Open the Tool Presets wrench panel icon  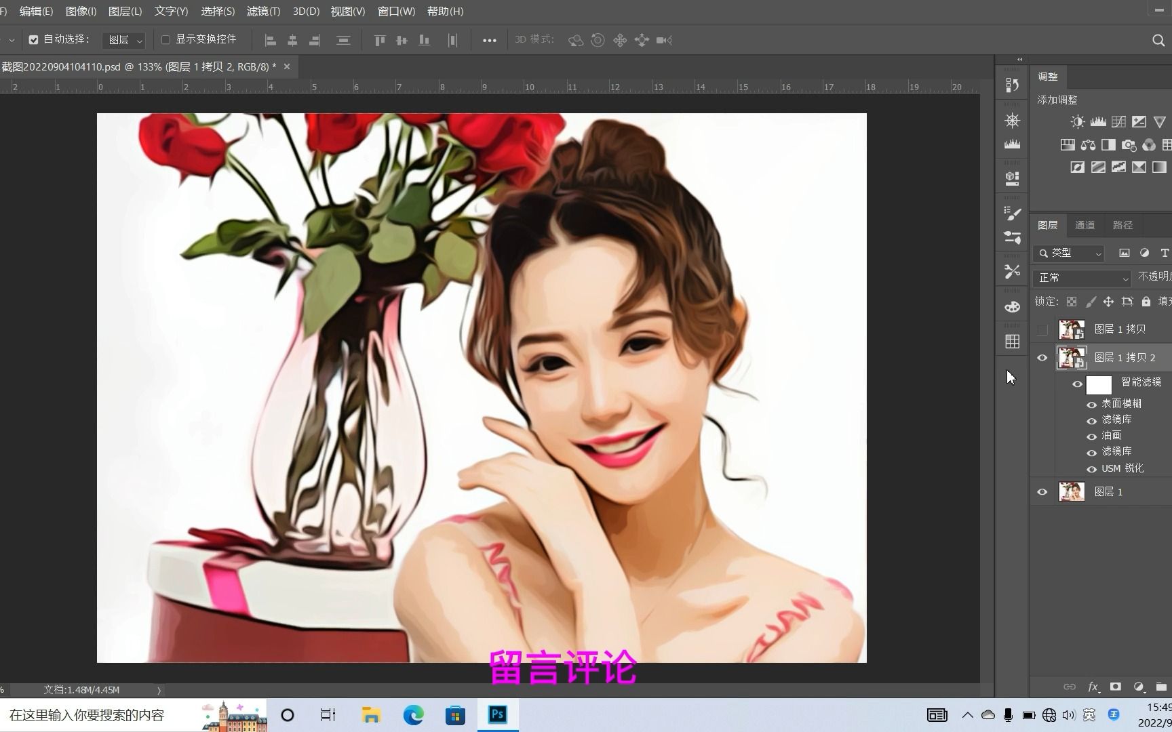pos(1012,271)
